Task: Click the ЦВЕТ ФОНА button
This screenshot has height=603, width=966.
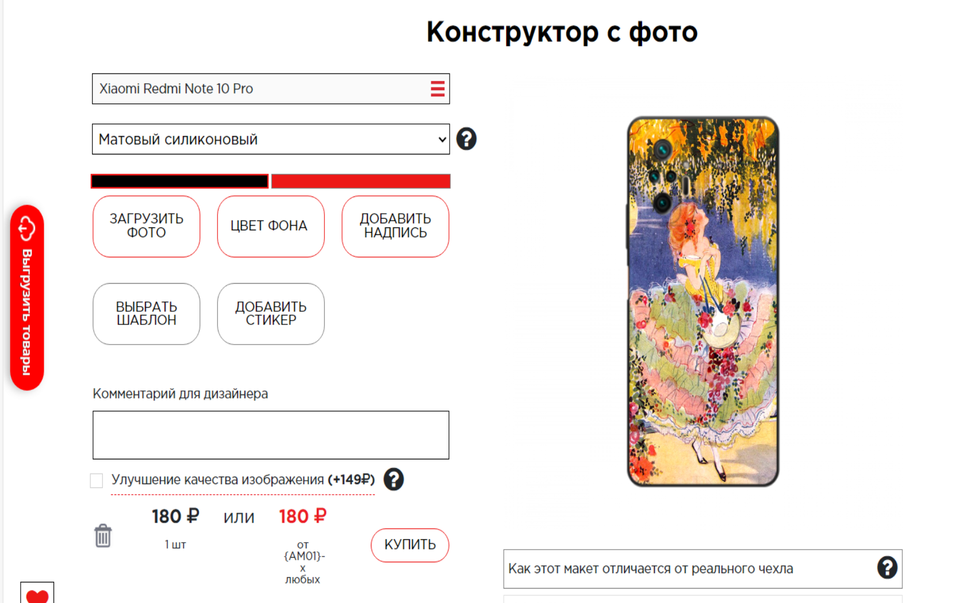Action: (x=271, y=226)
